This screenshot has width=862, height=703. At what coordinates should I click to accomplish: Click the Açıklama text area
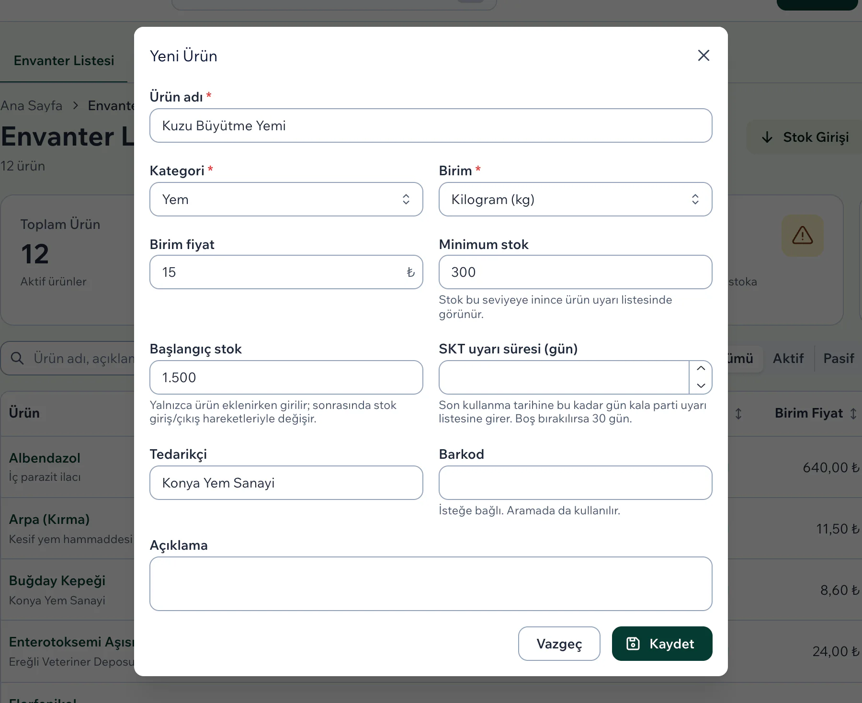(431, 584)
